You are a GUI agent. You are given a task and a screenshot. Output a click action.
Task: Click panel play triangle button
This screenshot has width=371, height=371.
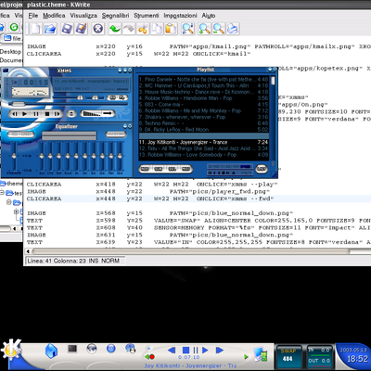(x=205, y=350)
